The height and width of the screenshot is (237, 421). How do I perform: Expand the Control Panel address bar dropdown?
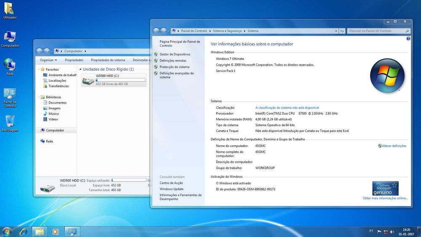click(336, 31)
